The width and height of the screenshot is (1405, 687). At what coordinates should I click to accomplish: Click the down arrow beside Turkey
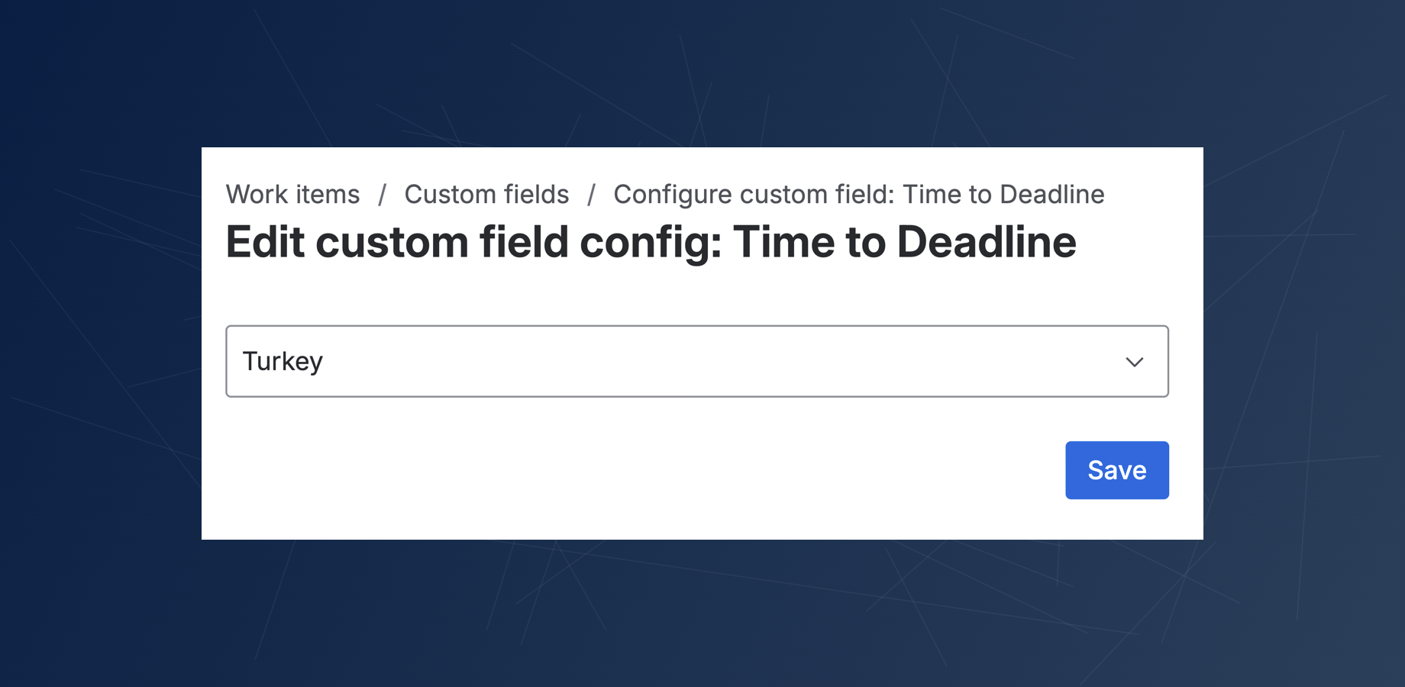tap(1134, 362)
